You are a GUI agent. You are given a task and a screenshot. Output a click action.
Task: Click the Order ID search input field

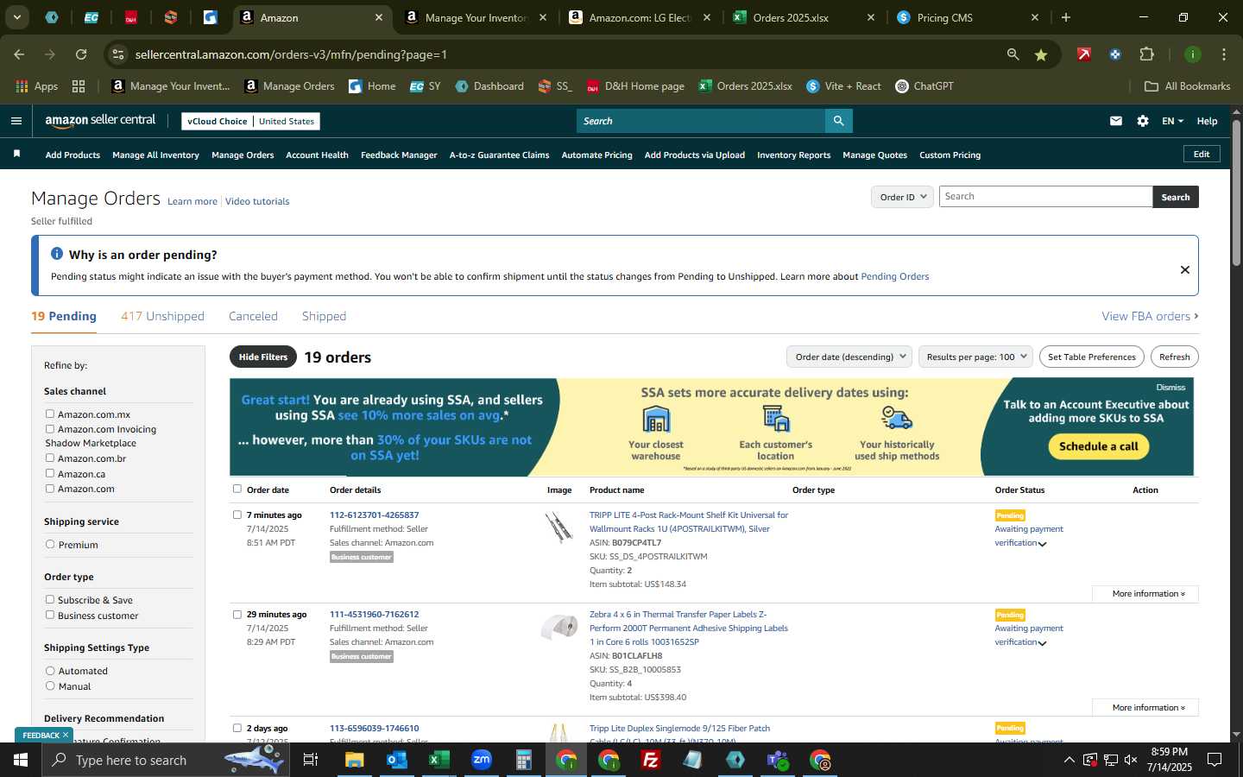1045,197
